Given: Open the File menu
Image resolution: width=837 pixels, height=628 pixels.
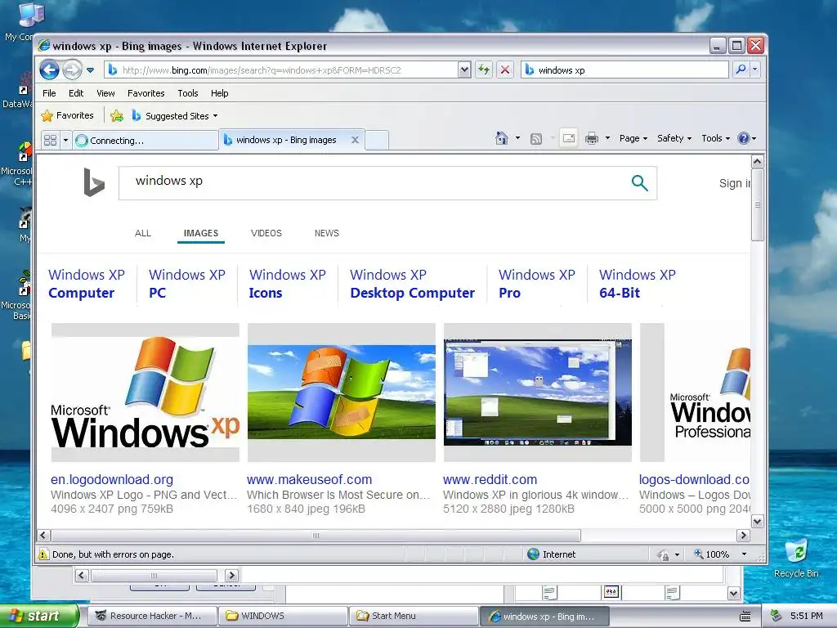Looking at the screenshot, I should tap(49, 93).
